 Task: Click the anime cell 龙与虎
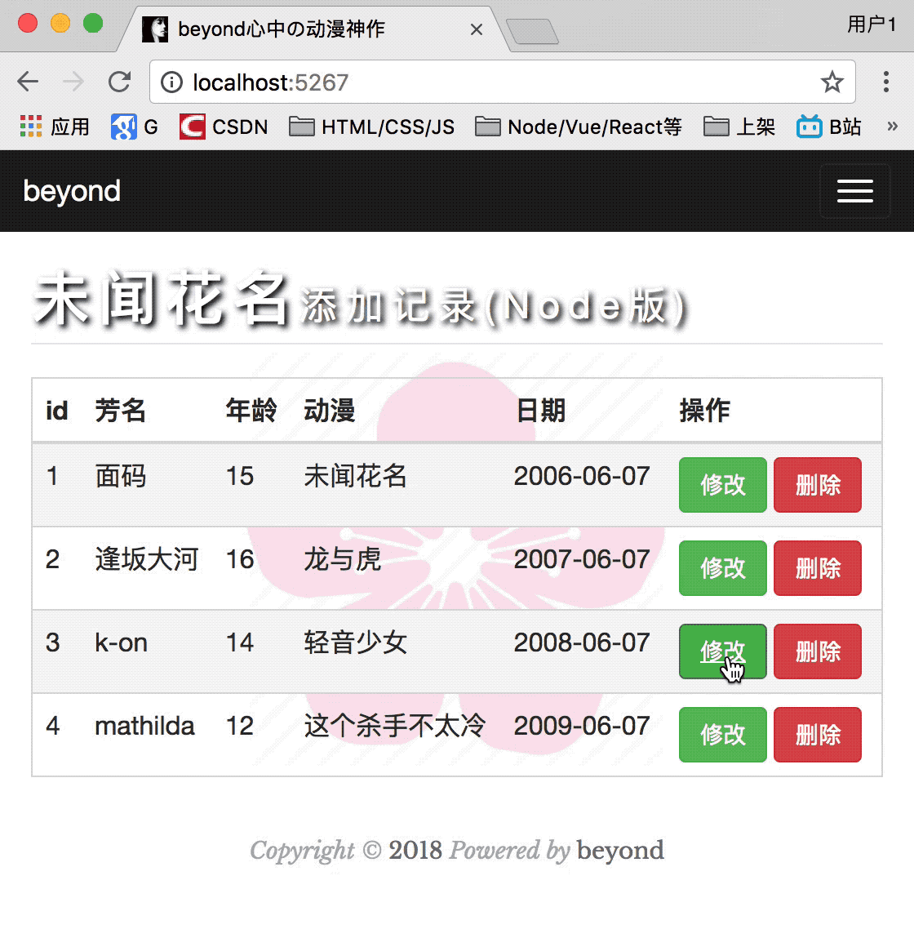342,559
